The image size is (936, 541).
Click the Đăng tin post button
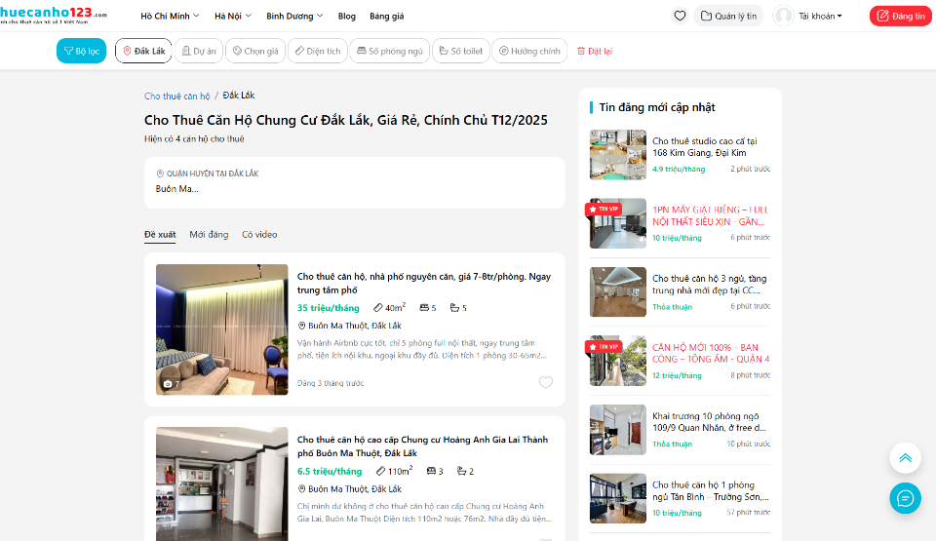[x=900, y=17]
